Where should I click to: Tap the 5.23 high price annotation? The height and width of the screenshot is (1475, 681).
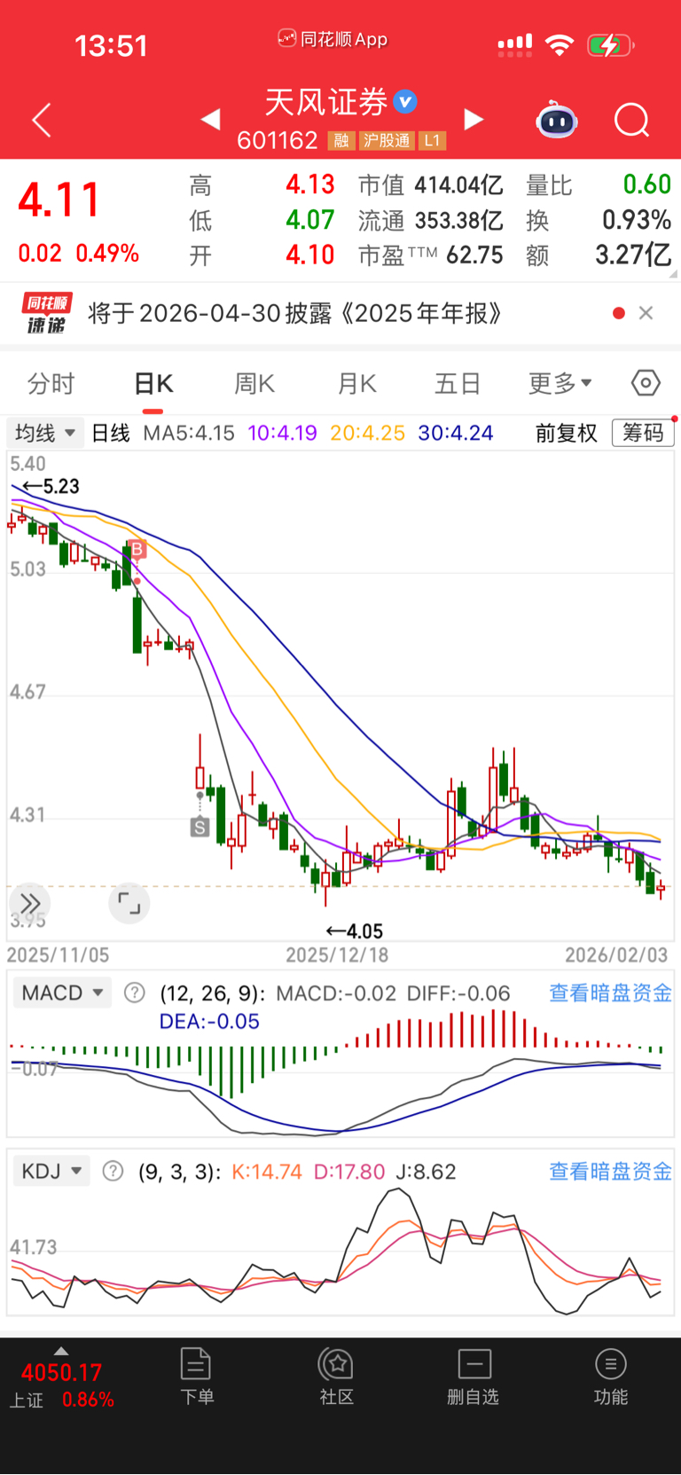coord(51,486)
